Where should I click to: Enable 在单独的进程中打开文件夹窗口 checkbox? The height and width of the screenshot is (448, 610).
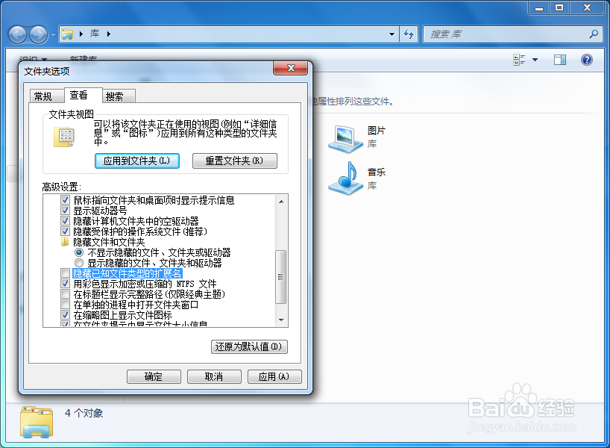click(66, 304)
